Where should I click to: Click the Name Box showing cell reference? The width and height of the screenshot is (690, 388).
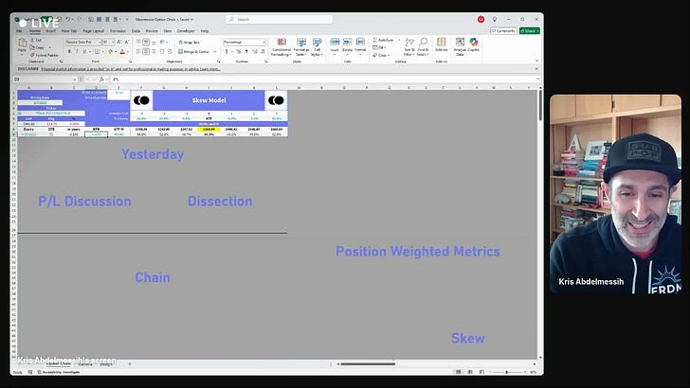(x=44, y=79)
